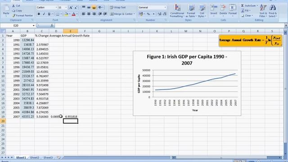288x162 pixels.
Task: Click Merge & Center
Action: click(x=121, y=14)
